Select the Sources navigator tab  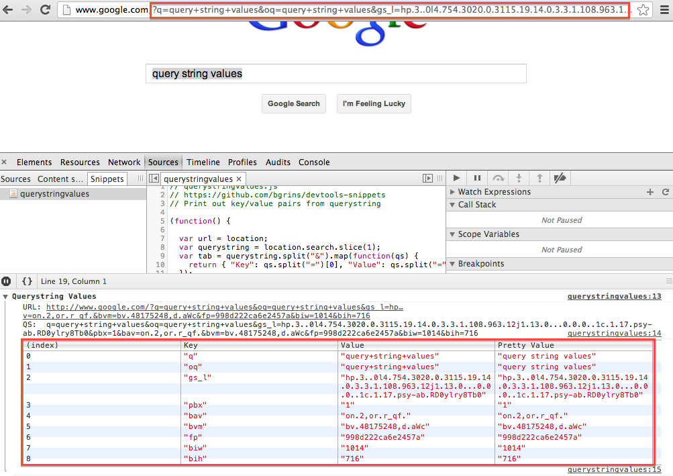pyautogui.click(x=15, y=179)
